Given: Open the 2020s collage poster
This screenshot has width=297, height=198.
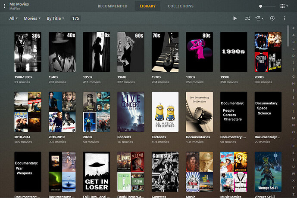Looking at the screenshot, I should (x=97, y=112).
